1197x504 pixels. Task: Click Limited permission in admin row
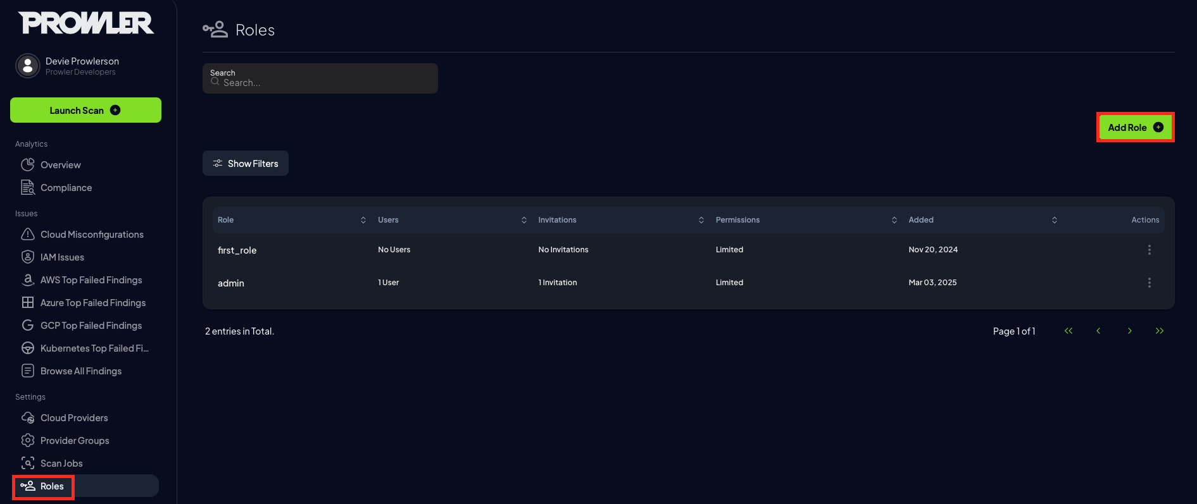pyautogui.click(x=729, y=283)
